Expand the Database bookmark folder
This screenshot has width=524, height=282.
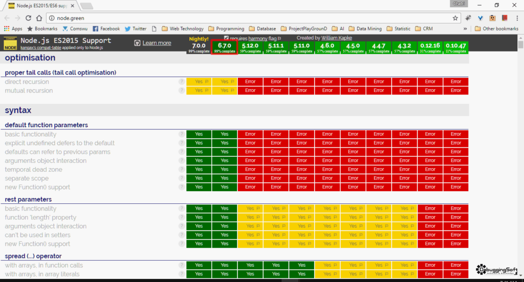263,29
